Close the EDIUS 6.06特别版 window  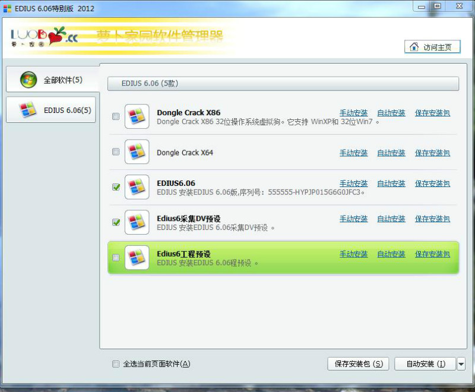tap(459, 6)
